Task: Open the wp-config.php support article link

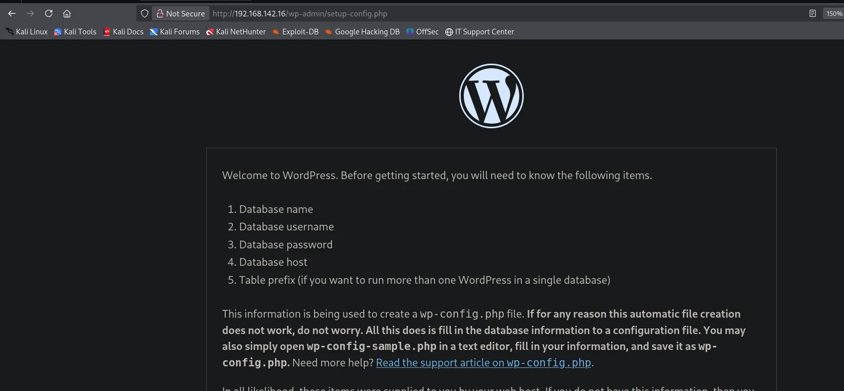Action: (x=484, y=363)
